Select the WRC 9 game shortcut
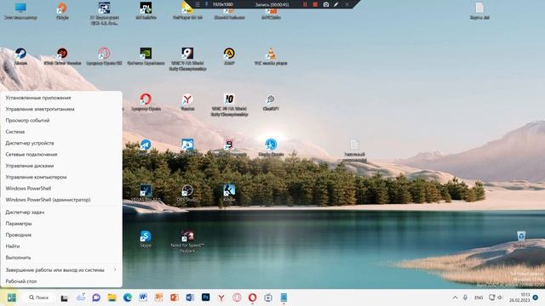This screenshot has width=545, height=306. click(187, 59)
